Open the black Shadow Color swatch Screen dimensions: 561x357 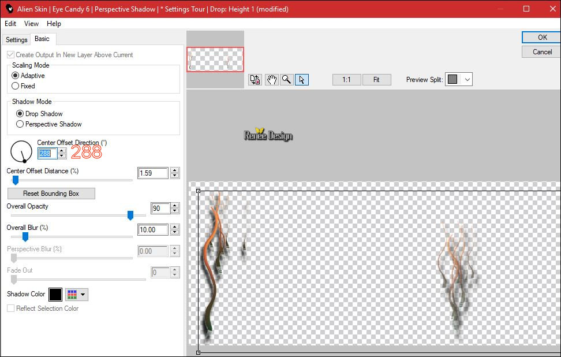55,295
